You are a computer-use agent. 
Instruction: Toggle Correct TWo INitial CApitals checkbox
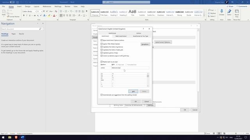pyautogui.click(x=102, y=44)
